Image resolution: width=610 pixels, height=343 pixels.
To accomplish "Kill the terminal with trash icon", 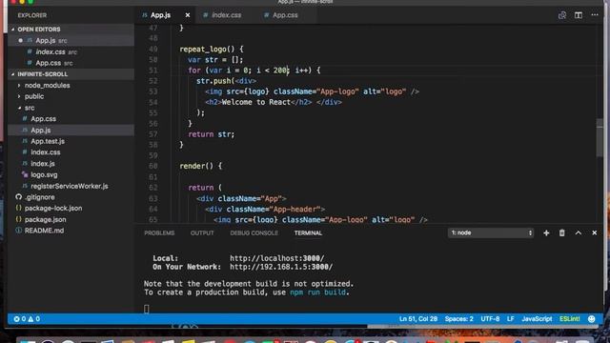I will tap(561, 232).
